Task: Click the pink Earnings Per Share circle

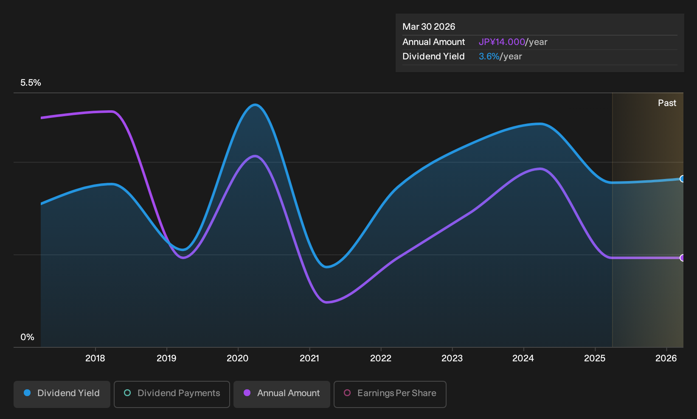Action: 347,393
